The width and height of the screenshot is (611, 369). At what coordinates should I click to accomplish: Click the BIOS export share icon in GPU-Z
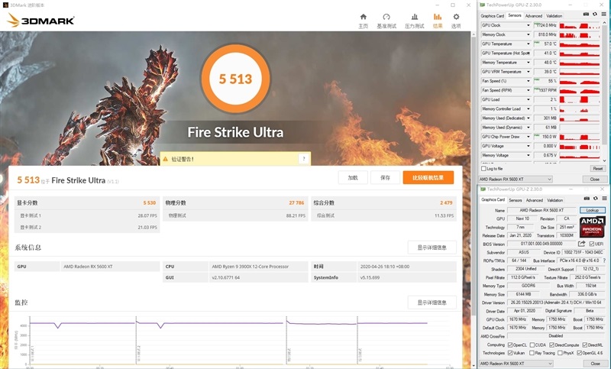coord(581,244)
